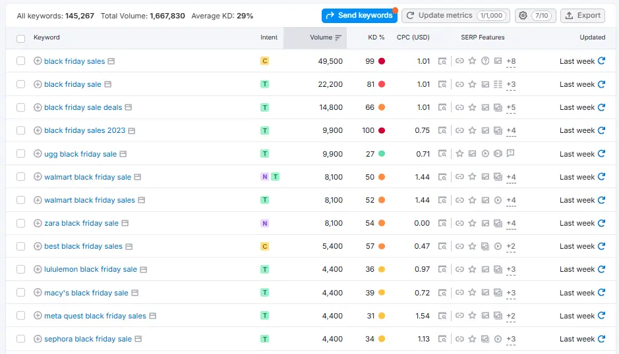The height and width of the screenshot is (354, 619).
Task: Check the select-all checkbox in header
Action: 21,38
